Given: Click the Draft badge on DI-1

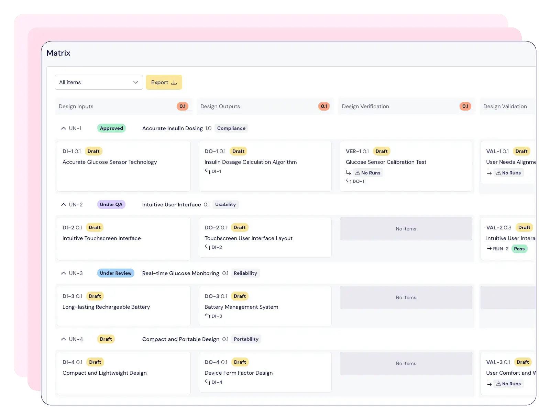Looking at the screenshot, I should tap(93, 151).
